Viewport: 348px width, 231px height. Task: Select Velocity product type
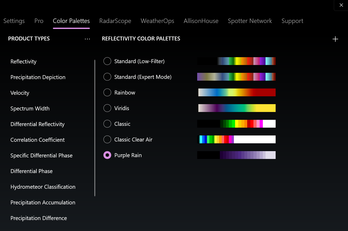tap(20, 93)
